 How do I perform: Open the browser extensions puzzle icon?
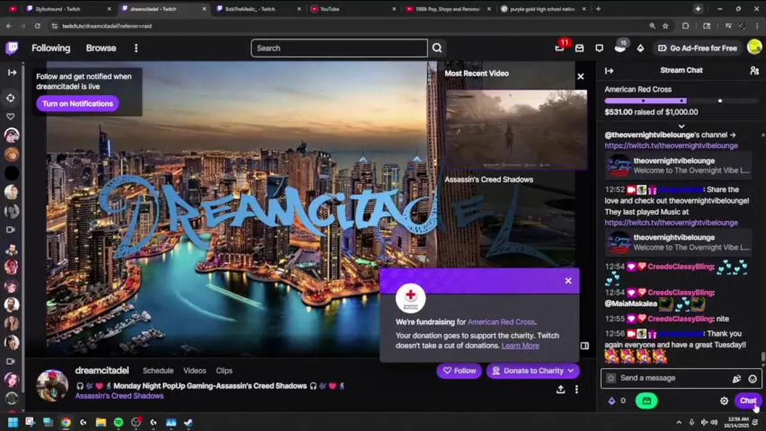pyautogui.click(x=686, y=26)
